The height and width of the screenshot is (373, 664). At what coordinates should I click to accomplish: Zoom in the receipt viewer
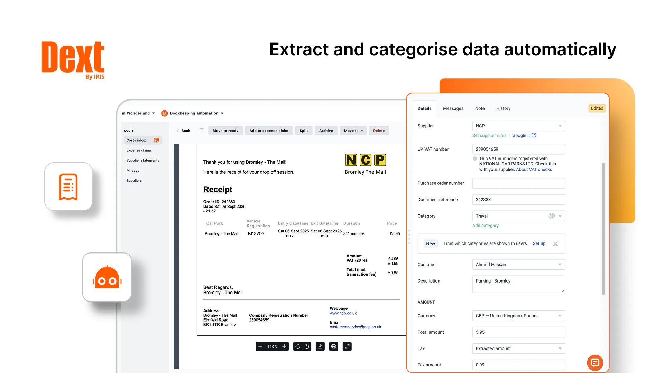284,346
